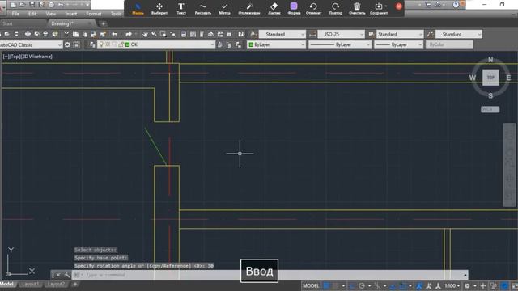Click the Cut scissors icon
Image resolution: width=518 pixels, height=291 pixels.
click(66, 34)
